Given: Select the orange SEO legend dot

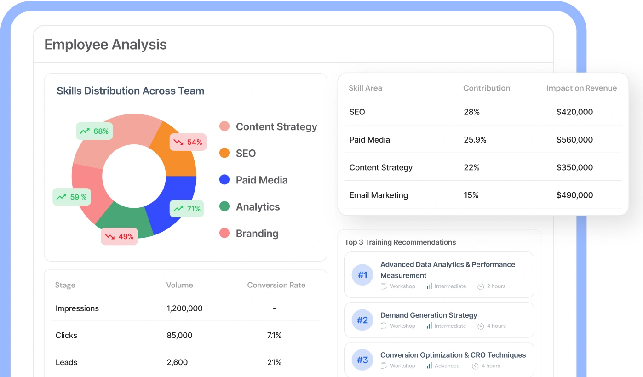Looking at the screenshot, I should pyautogui.click(x=224, y=153).
